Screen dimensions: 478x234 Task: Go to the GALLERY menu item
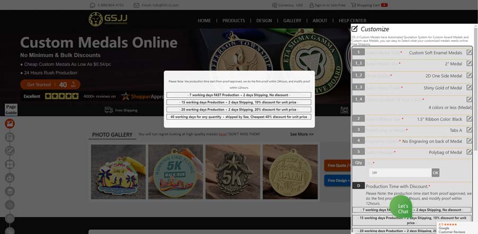point(292,21)
